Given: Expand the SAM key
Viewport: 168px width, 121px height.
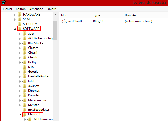Looking at the screenshot, I should (x=15, y=20).
